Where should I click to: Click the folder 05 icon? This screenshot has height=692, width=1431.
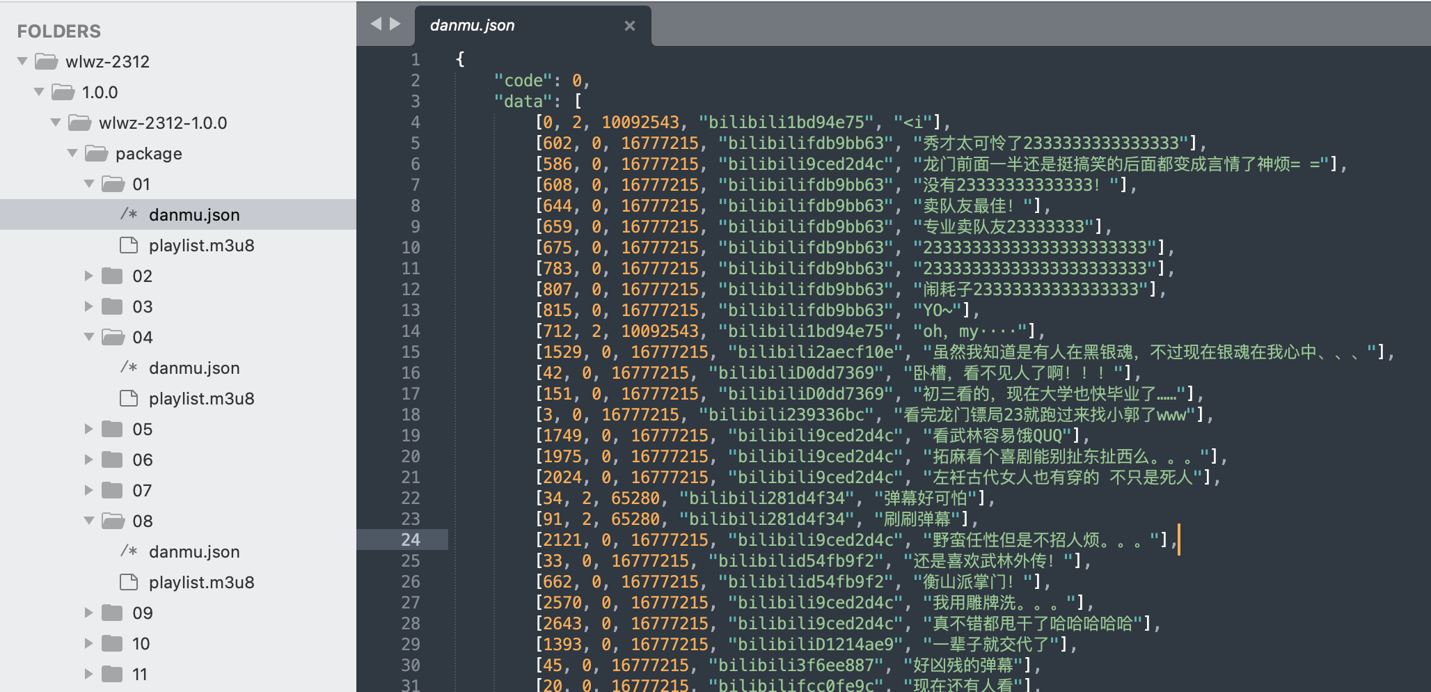click(112, 429)
